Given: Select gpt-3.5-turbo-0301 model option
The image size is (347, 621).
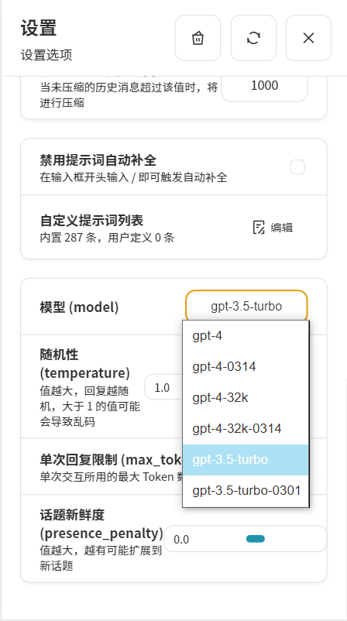Looking at the screenshot, I should pyautogui.click(x=246, y=491).
